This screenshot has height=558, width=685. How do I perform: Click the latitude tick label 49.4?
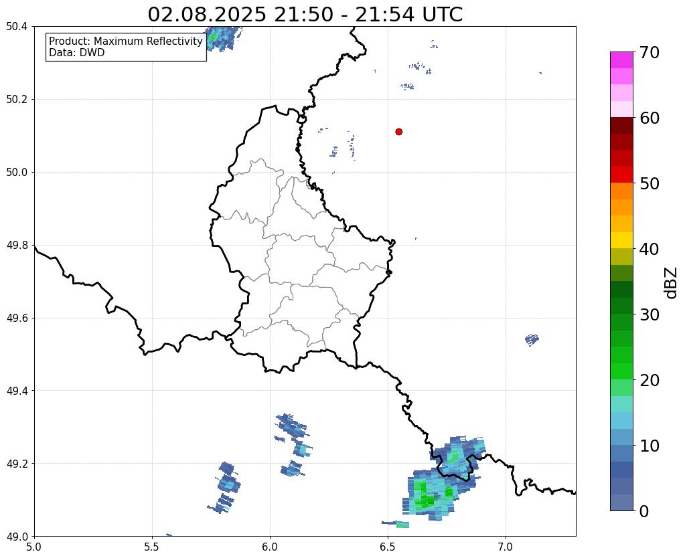click(x=17, y=391)
